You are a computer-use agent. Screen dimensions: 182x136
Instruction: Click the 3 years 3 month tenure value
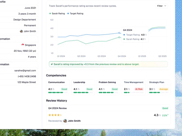(x=27, y=14)
